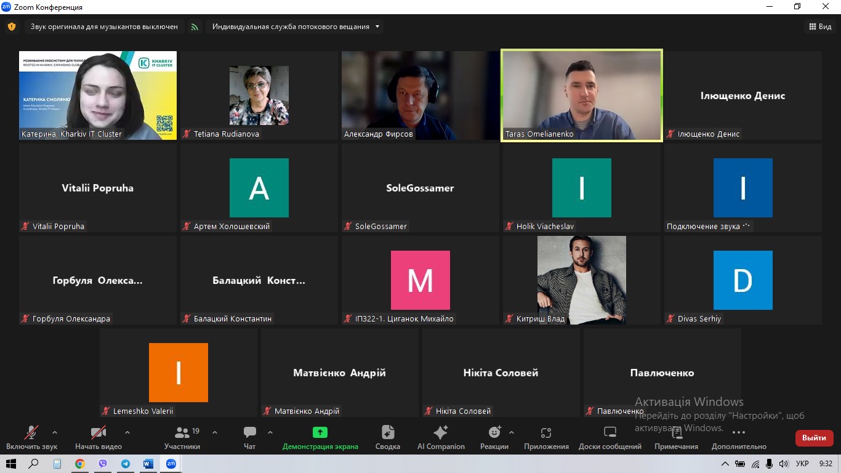Open the Участники participants panel
This screenshot has width=841, height=473.
(x=182, y=438)
